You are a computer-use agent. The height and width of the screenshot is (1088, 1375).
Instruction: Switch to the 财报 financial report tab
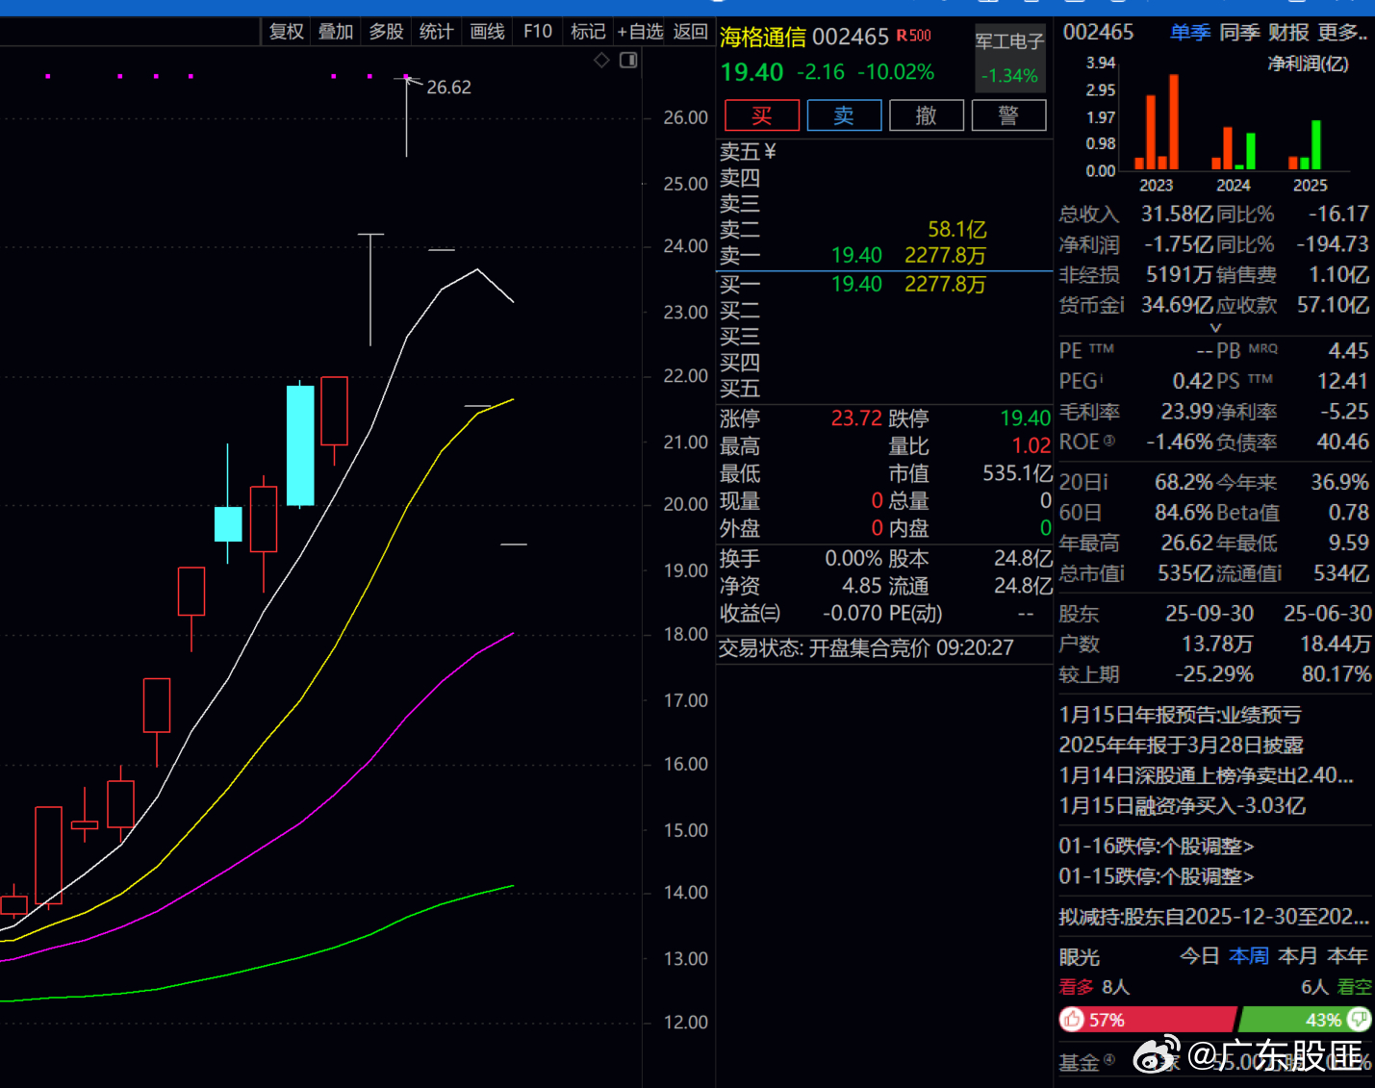tap(1288, 33)
